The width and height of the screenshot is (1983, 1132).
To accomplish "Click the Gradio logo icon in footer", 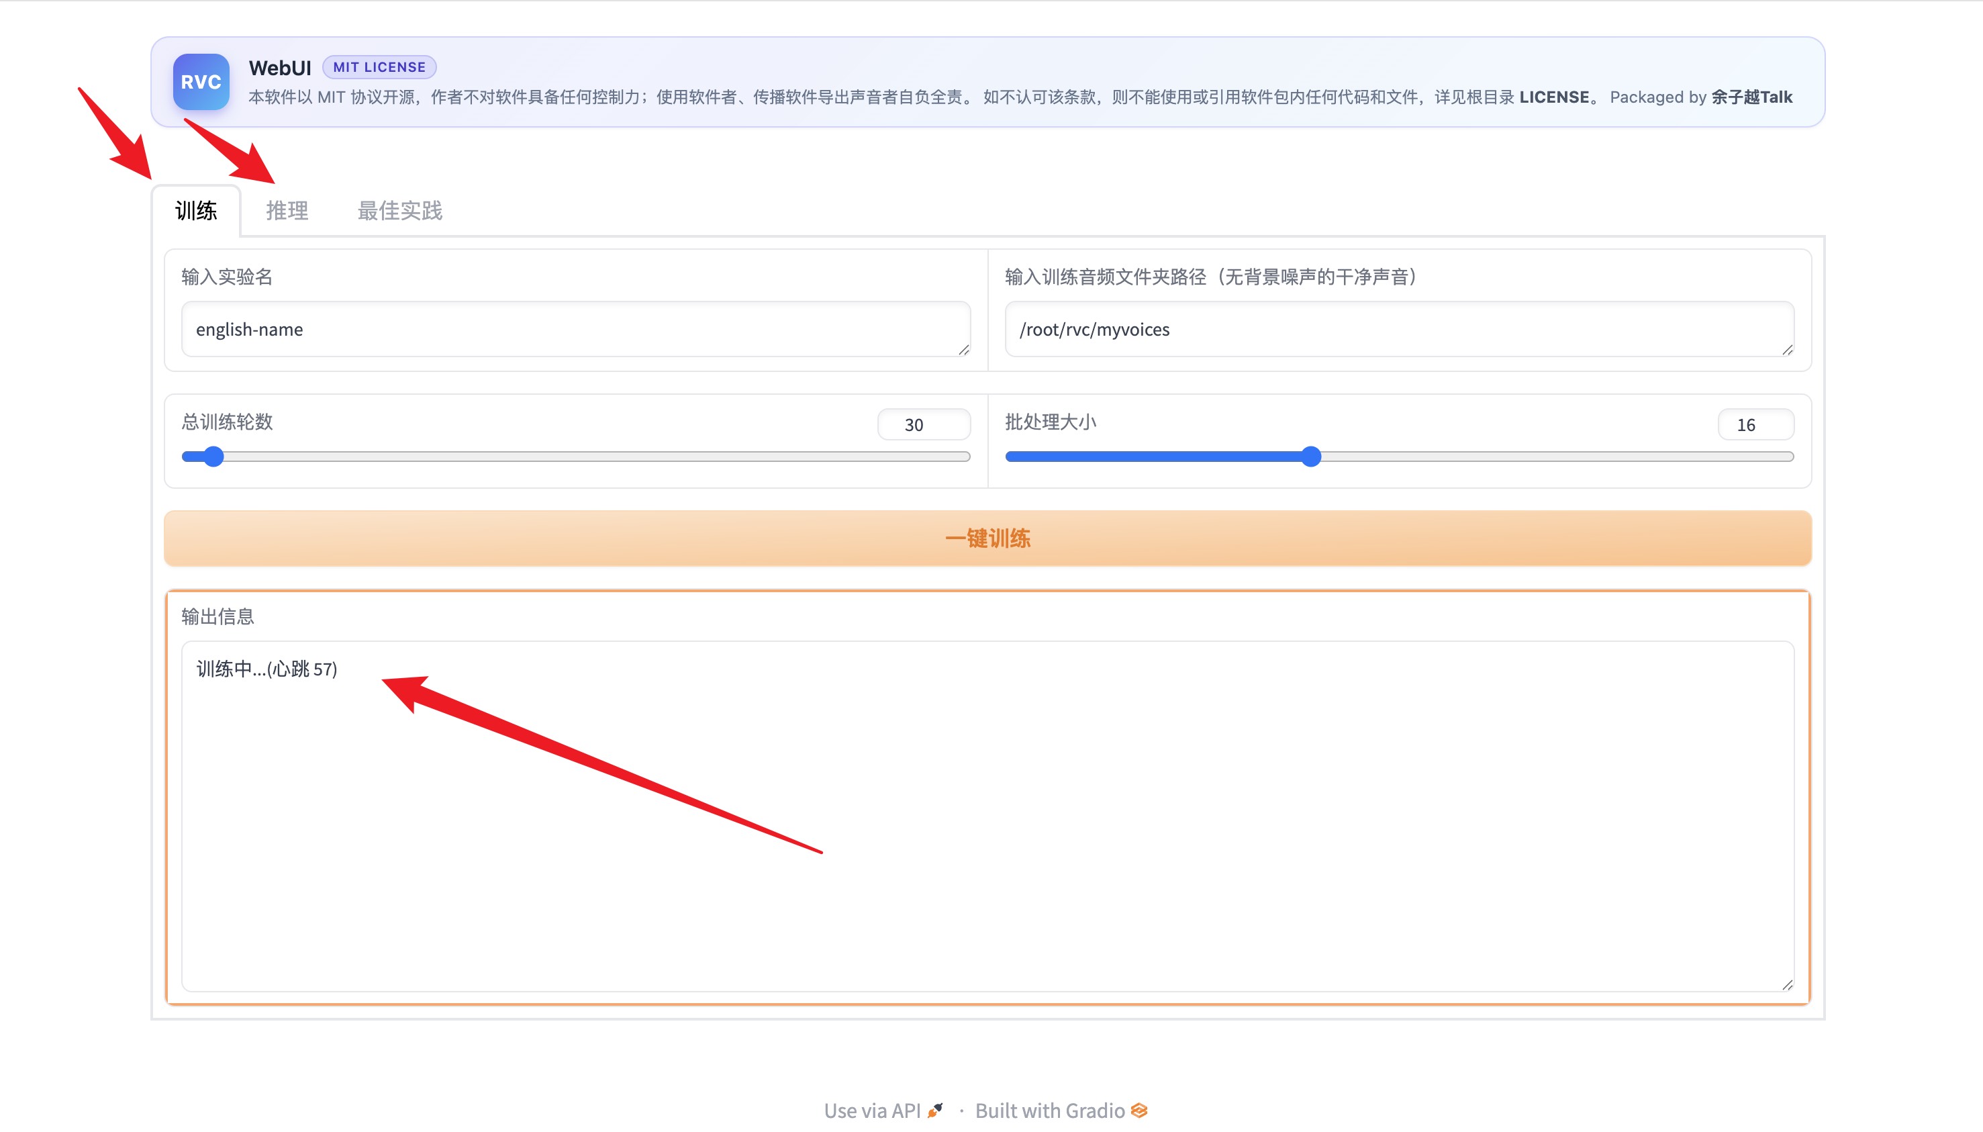I will (1139, 1111).
